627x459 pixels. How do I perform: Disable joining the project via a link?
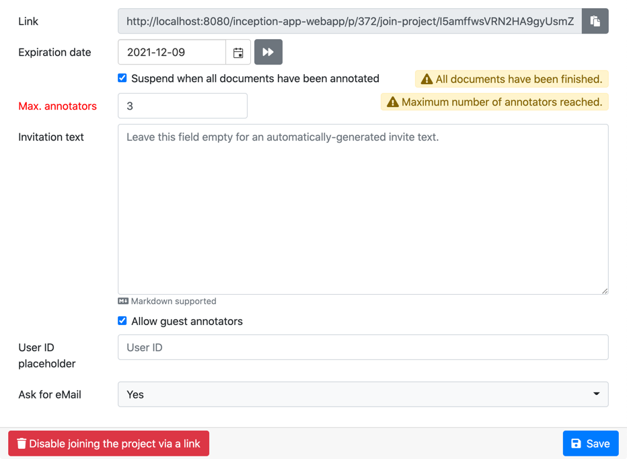(109, 444)
